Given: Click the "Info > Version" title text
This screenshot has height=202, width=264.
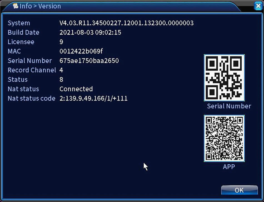Looking at the screenshot, I should click(x=40, y=6).
